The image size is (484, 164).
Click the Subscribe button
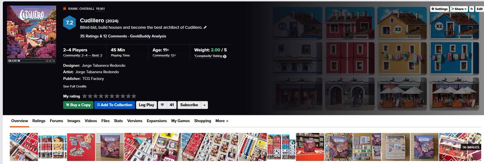click(x=189, y=105)
